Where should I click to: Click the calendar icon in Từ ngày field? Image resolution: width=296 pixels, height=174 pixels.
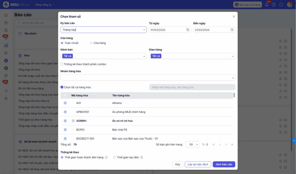[x=188, y=30]
